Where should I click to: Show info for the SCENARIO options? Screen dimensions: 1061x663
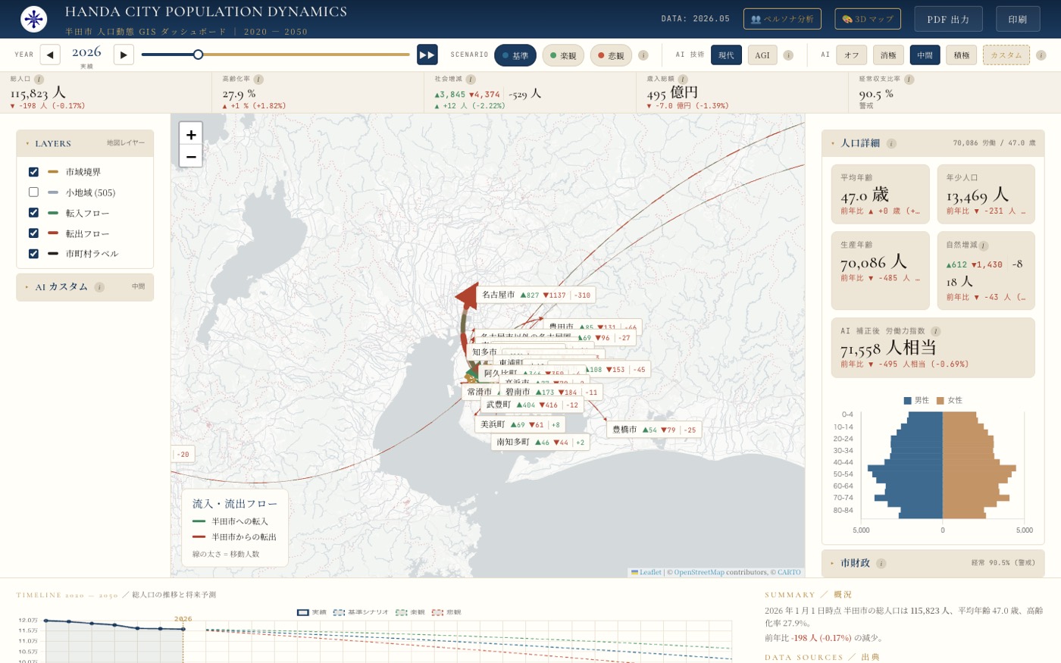pos(643,55)
